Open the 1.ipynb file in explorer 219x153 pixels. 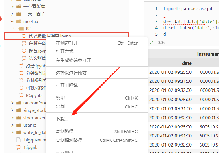30,147
